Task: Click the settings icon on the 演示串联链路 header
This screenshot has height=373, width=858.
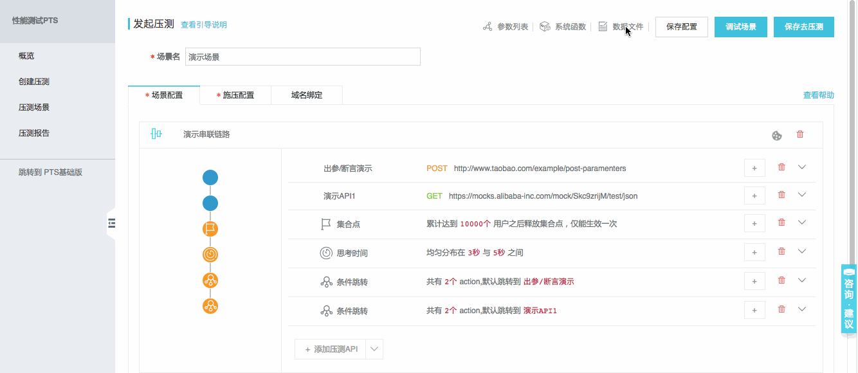Action: [777, 135]
